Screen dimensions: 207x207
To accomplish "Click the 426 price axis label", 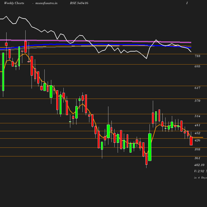I will tap(197, 140).
